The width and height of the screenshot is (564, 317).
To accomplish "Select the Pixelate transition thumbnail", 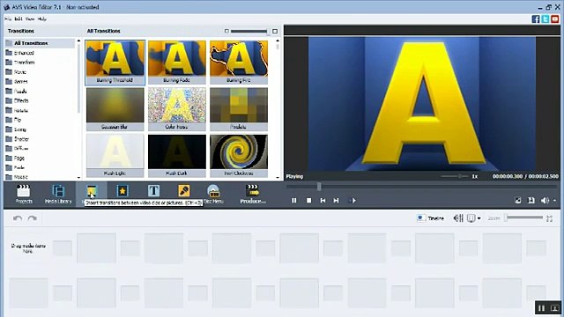I will pos(239,109).
